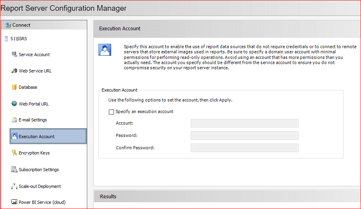Click the Database cylinder icon

pos(14,87)
